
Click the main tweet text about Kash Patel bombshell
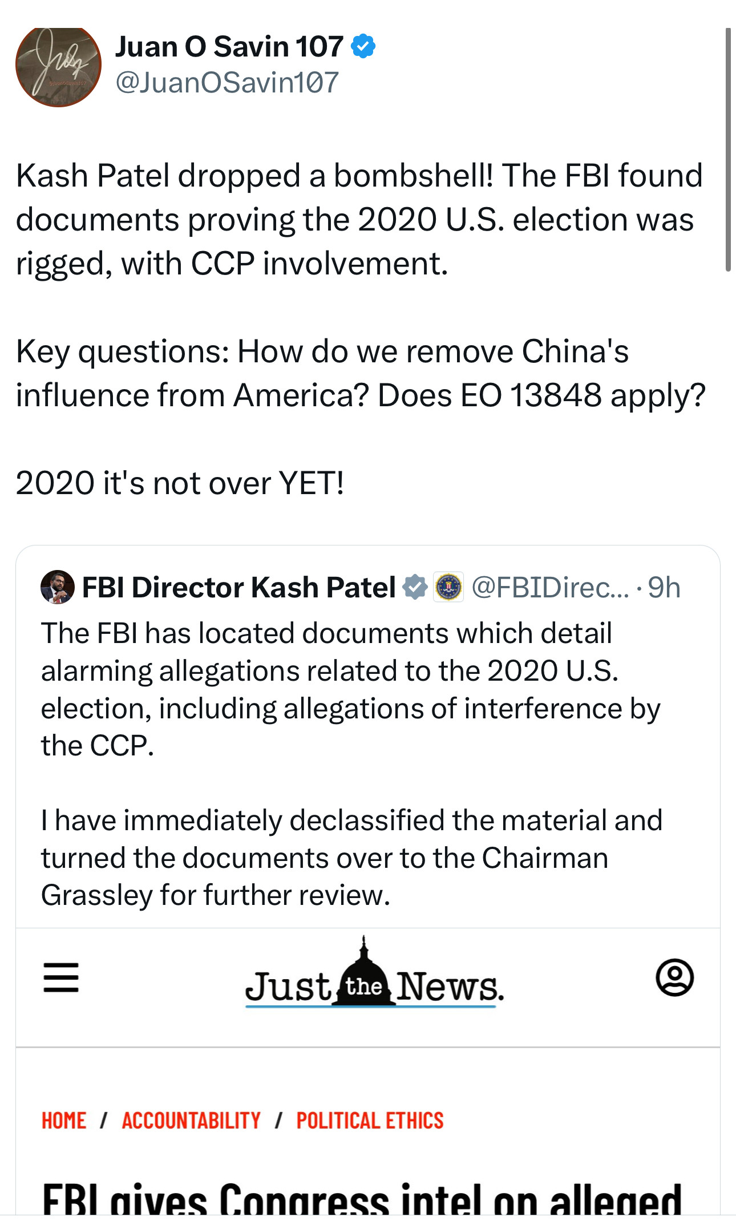coord(359,220)
